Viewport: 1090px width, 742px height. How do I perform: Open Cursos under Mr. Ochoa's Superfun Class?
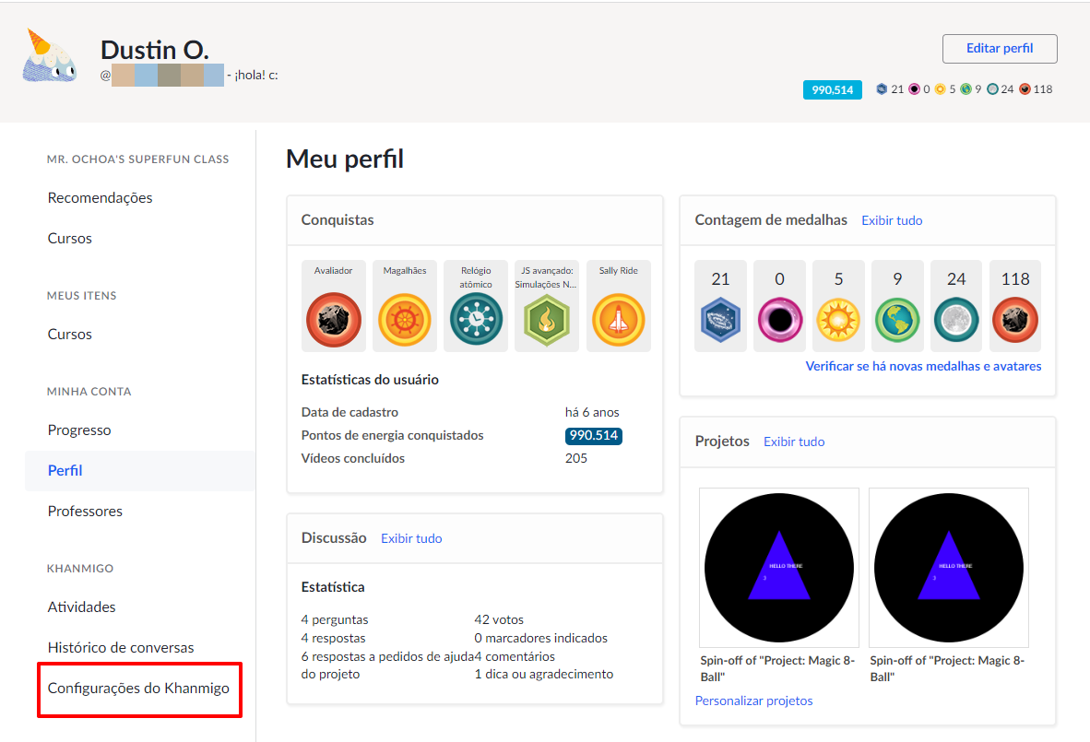pyautogui.click(x=69, y=239)
